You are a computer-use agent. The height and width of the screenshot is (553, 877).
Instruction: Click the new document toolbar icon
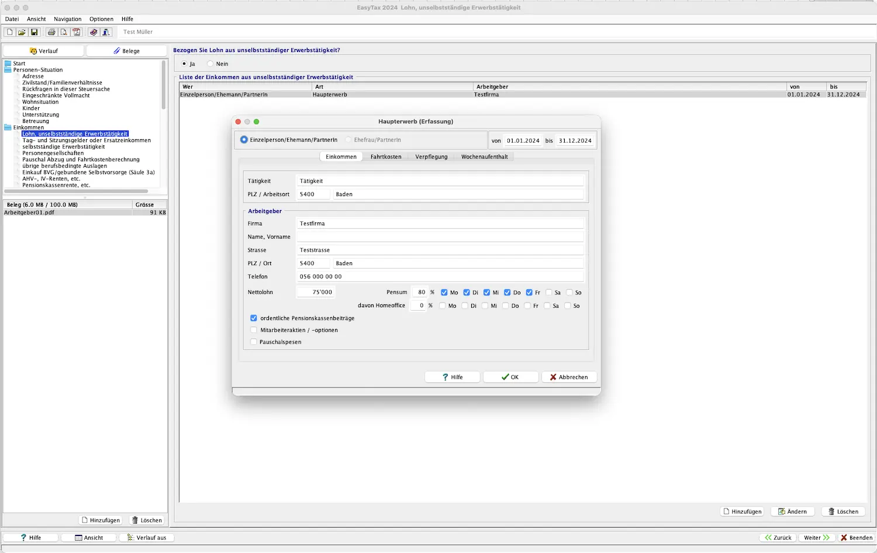[x=9, y=32]
